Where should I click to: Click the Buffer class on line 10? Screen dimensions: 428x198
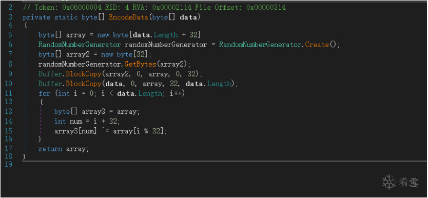pyautogui.click(x=50, y=84)
